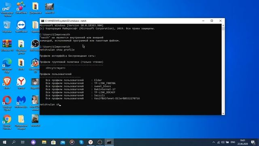Launch Sweet Home 3D shortcut
The width and height of the screenshot is (259, 146).
pos(35,66)
